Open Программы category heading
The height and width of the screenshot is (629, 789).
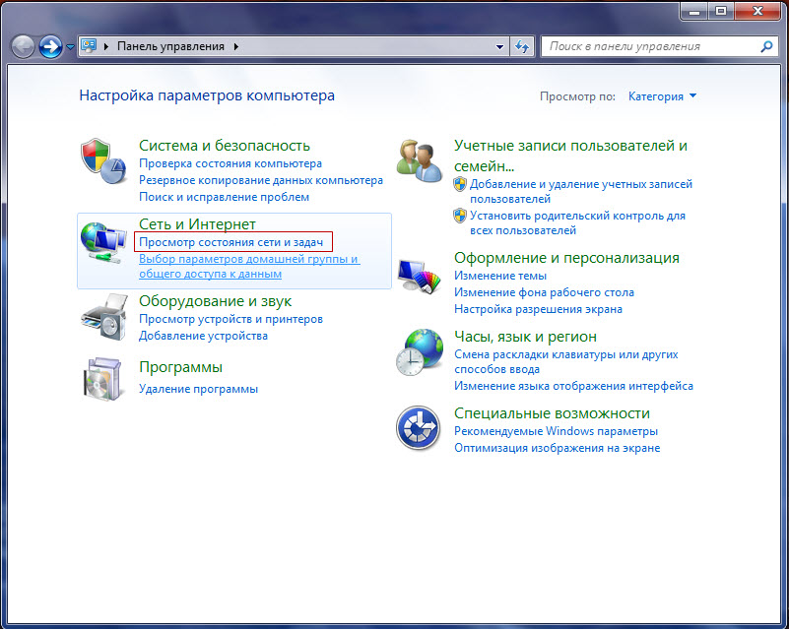tap(180, 367)
